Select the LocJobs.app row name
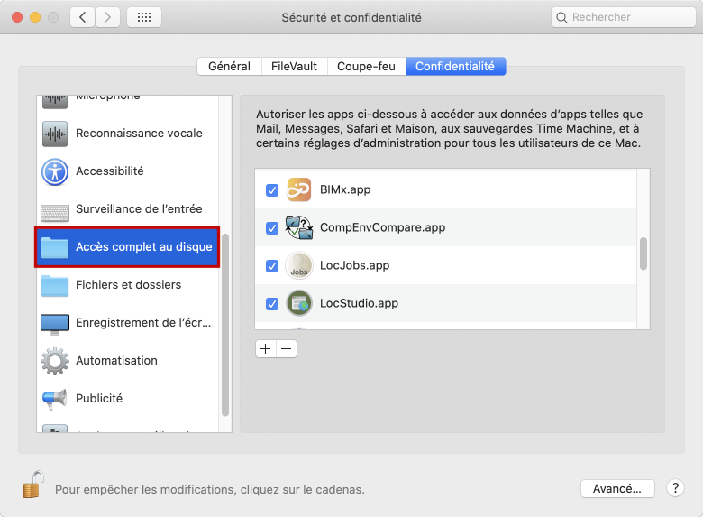 (x=354, y=265)
